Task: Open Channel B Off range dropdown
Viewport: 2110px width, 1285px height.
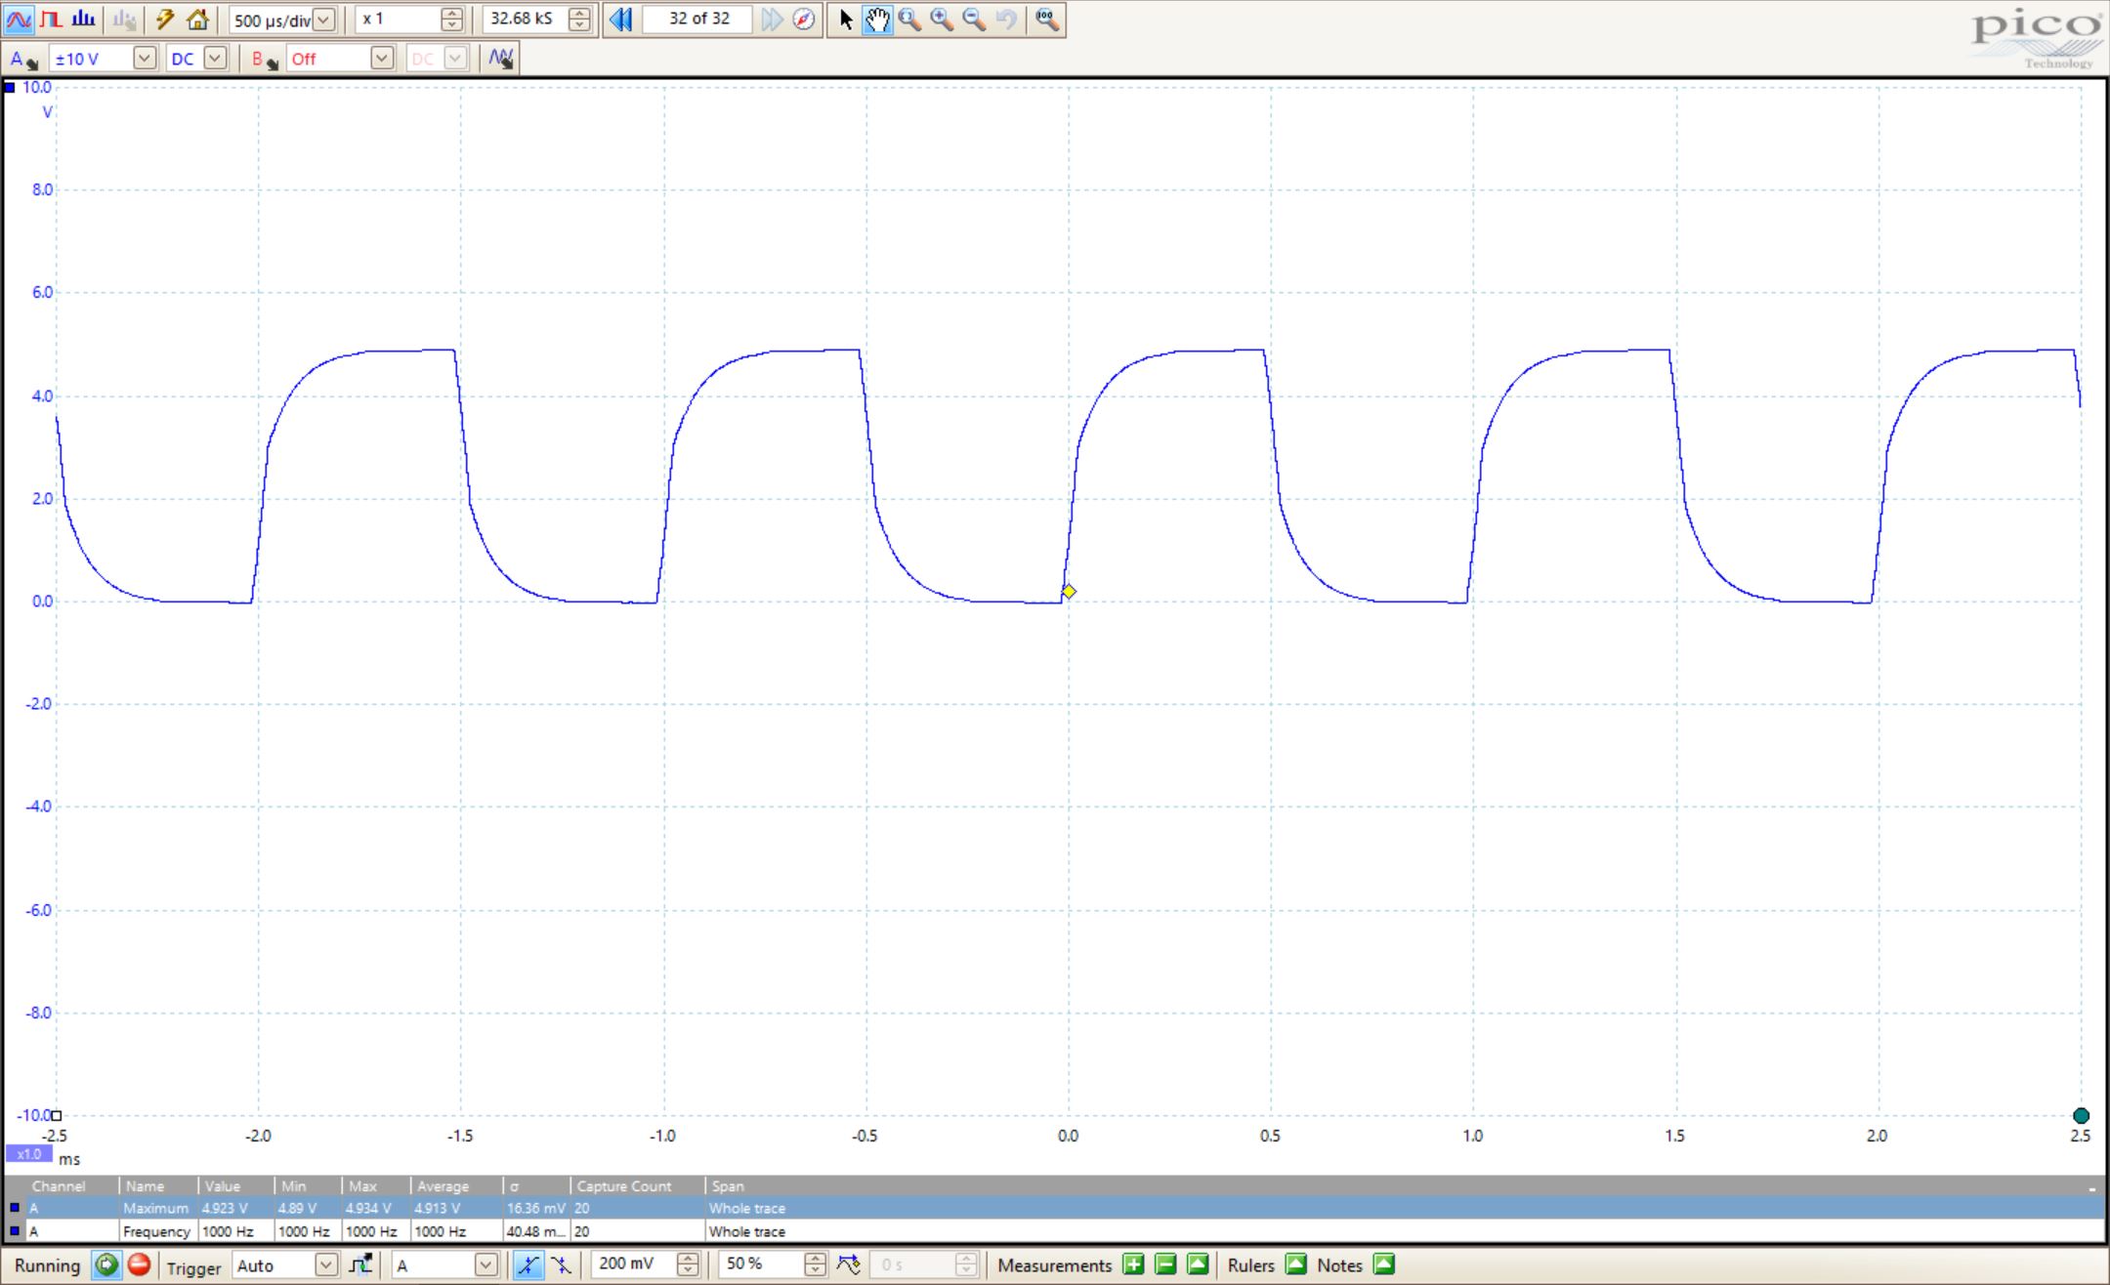Action: click(x=381, y=59)
